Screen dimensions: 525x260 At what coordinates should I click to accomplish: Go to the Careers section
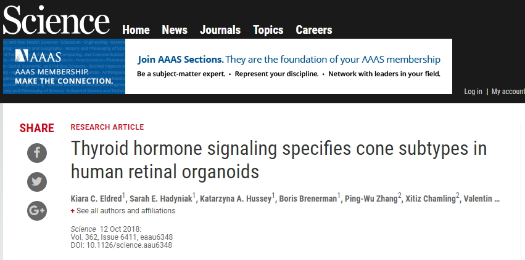pyautogui.click(x=314, y=30)
